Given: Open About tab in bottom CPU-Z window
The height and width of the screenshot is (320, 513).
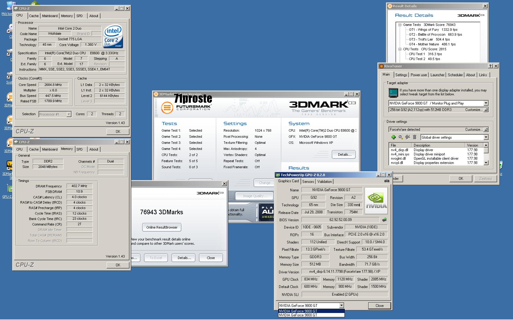Looking at the screenshot, I should pyautogui.click(x=94, y=149).
